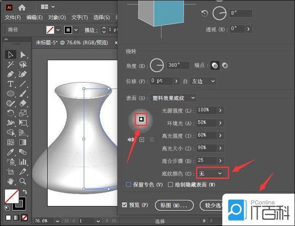Viewport: 295px width, 226px height.
Task: Select the Ellipse tool
Action: point(11,93)
